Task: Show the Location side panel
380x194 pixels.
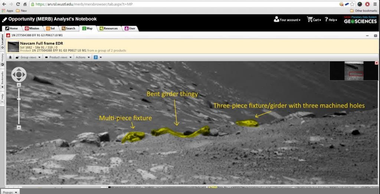Action: [x=2, y=40]
